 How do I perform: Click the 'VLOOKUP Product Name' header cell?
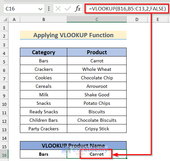73,145
